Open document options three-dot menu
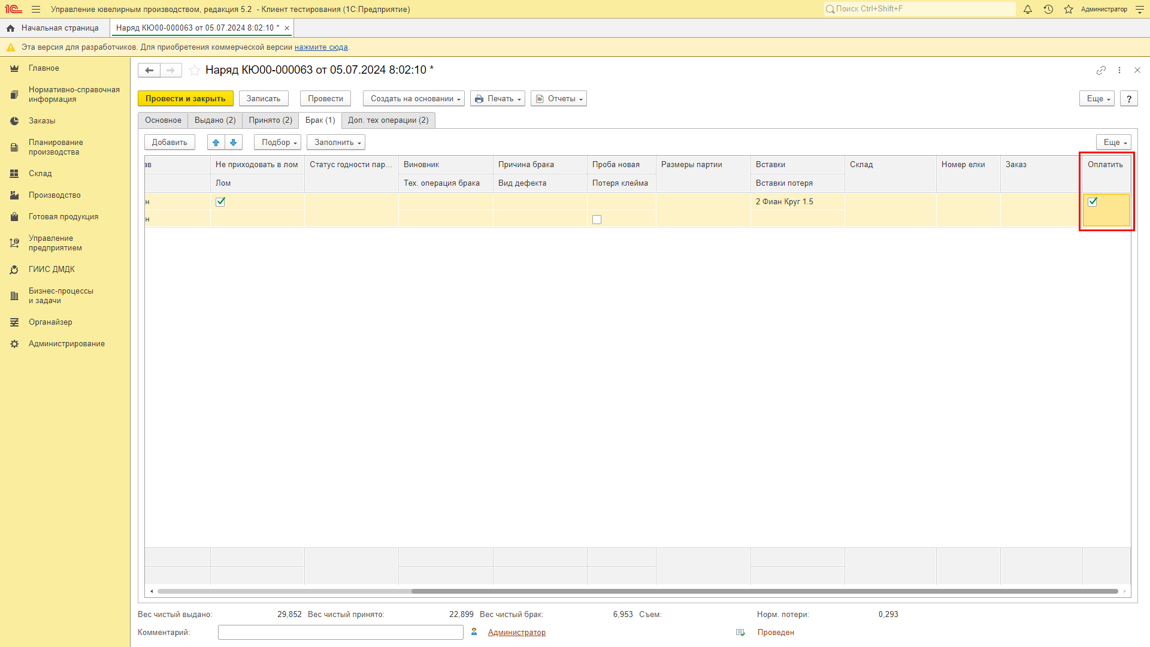 click(1119, 70)
